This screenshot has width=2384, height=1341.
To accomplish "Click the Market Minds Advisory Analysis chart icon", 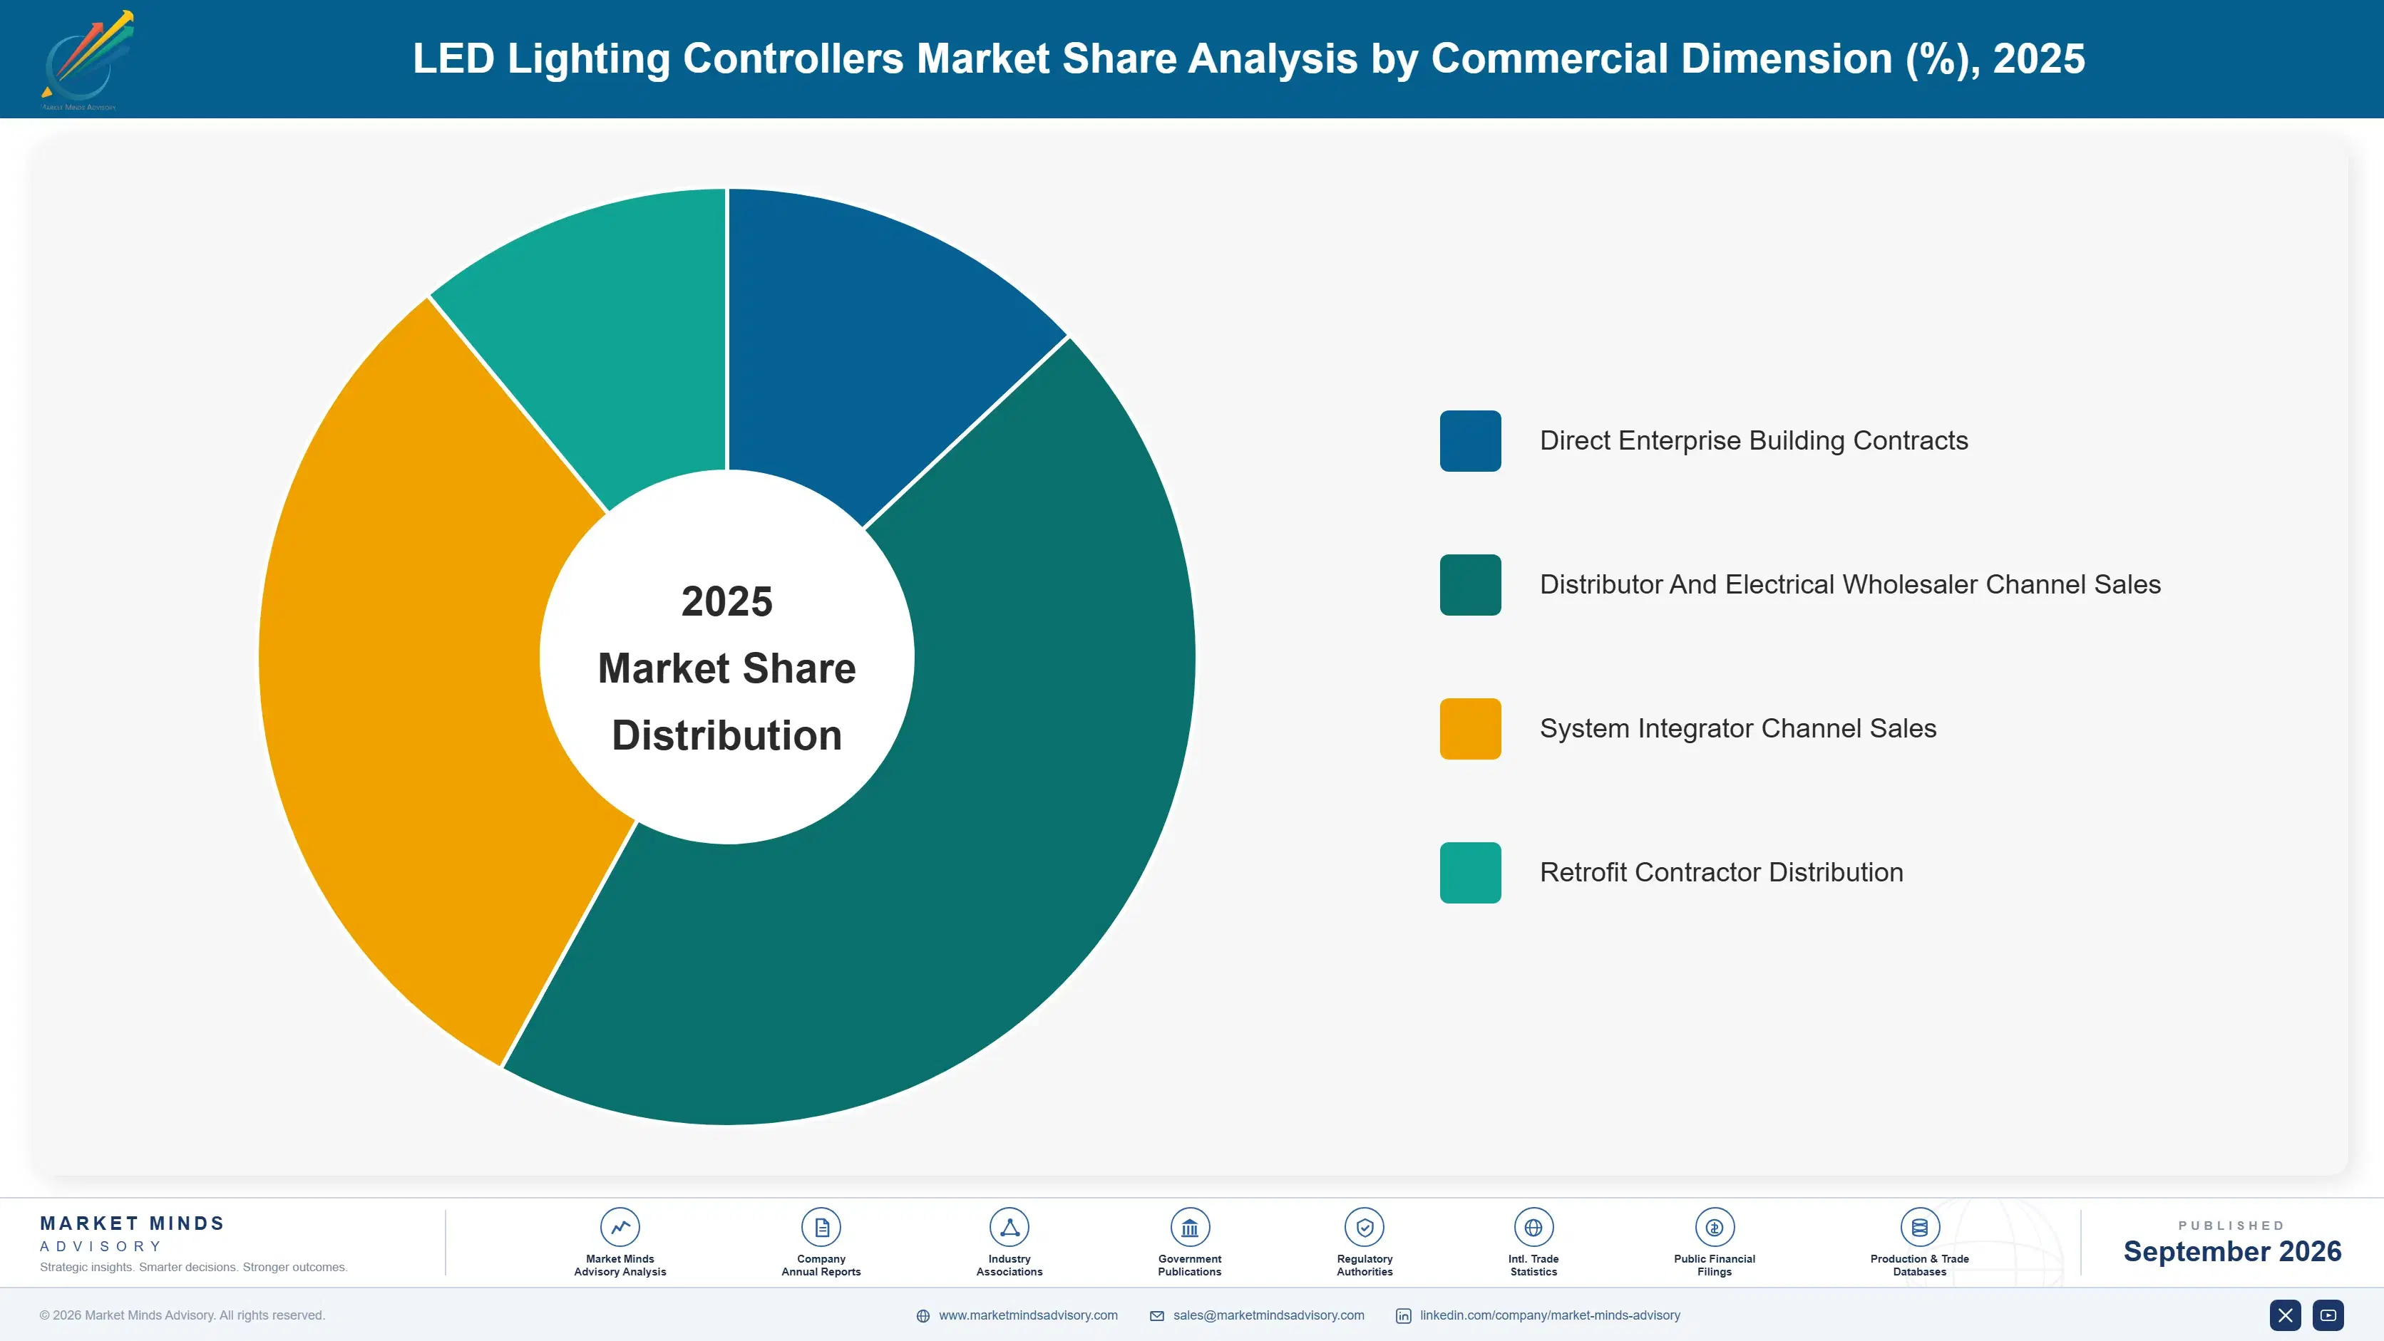I will pos(620,1227).
